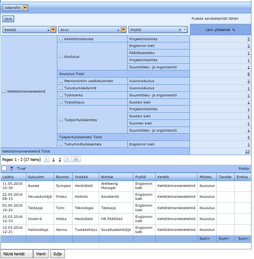
Task: Click the Lkm yhteensä column sort icon
Action: point(233,30)
